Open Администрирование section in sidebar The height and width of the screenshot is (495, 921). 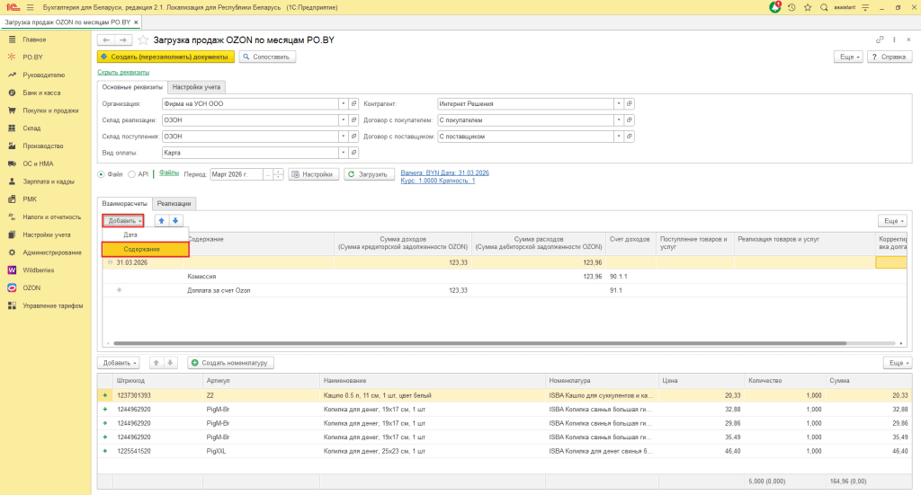51,252
